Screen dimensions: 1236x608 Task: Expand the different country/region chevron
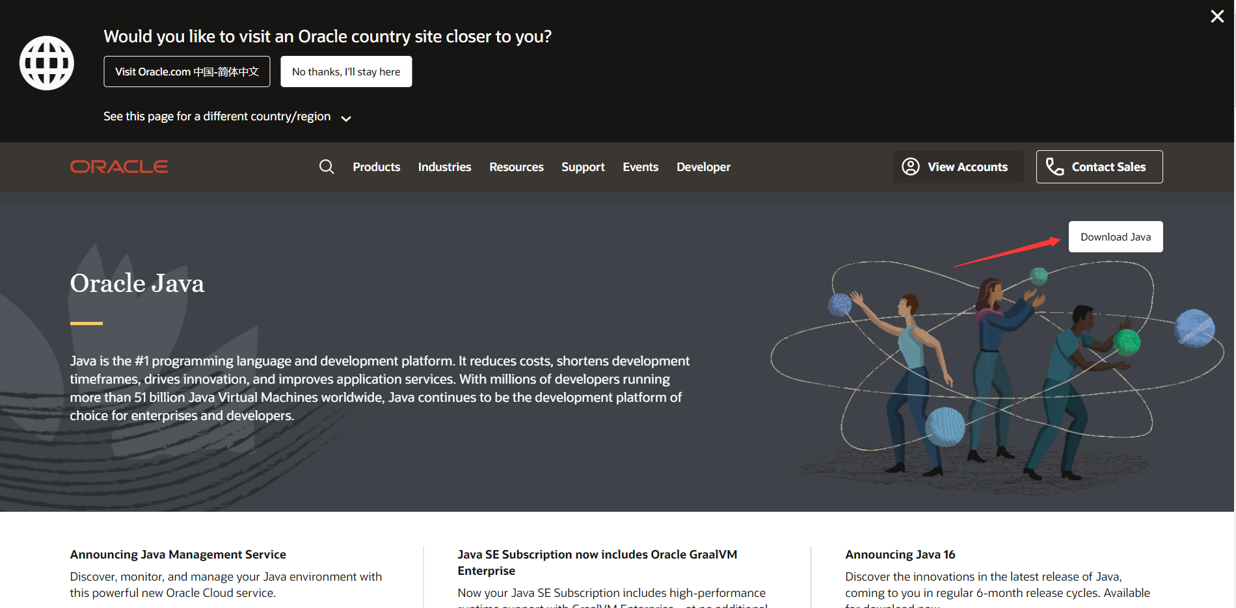[346, 118]
